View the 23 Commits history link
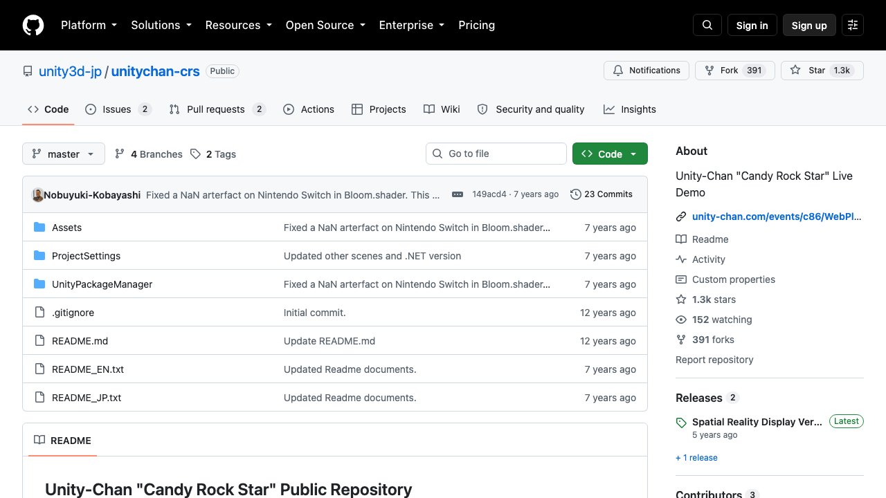The width and height of the screenshot is (886, 498). click(602, 194)
